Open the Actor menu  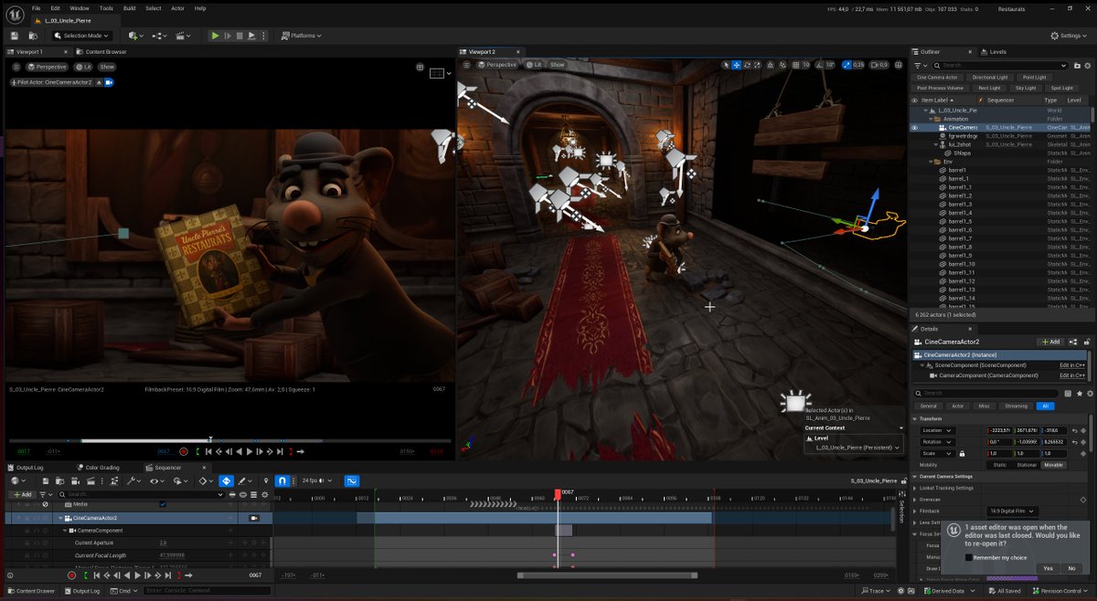(x=177, y=8)
